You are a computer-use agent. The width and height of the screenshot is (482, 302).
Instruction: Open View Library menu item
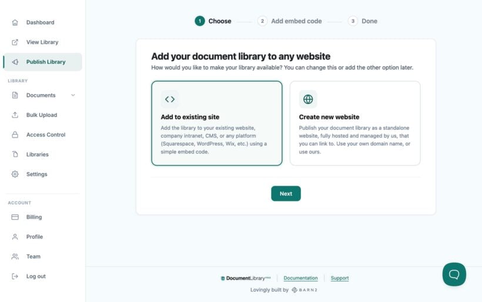pyautogui.click(x=42, y=42)
